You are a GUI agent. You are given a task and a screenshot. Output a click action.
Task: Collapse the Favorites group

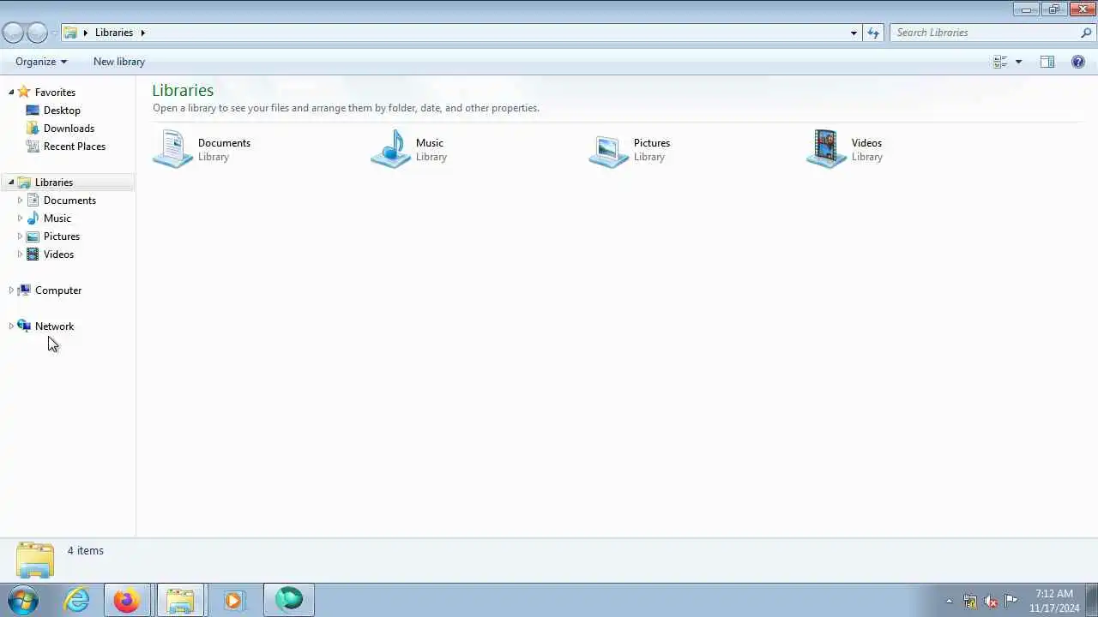pos(11,92)
